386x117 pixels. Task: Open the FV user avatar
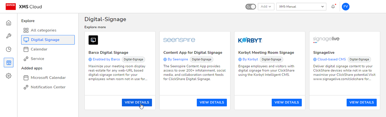346,6
